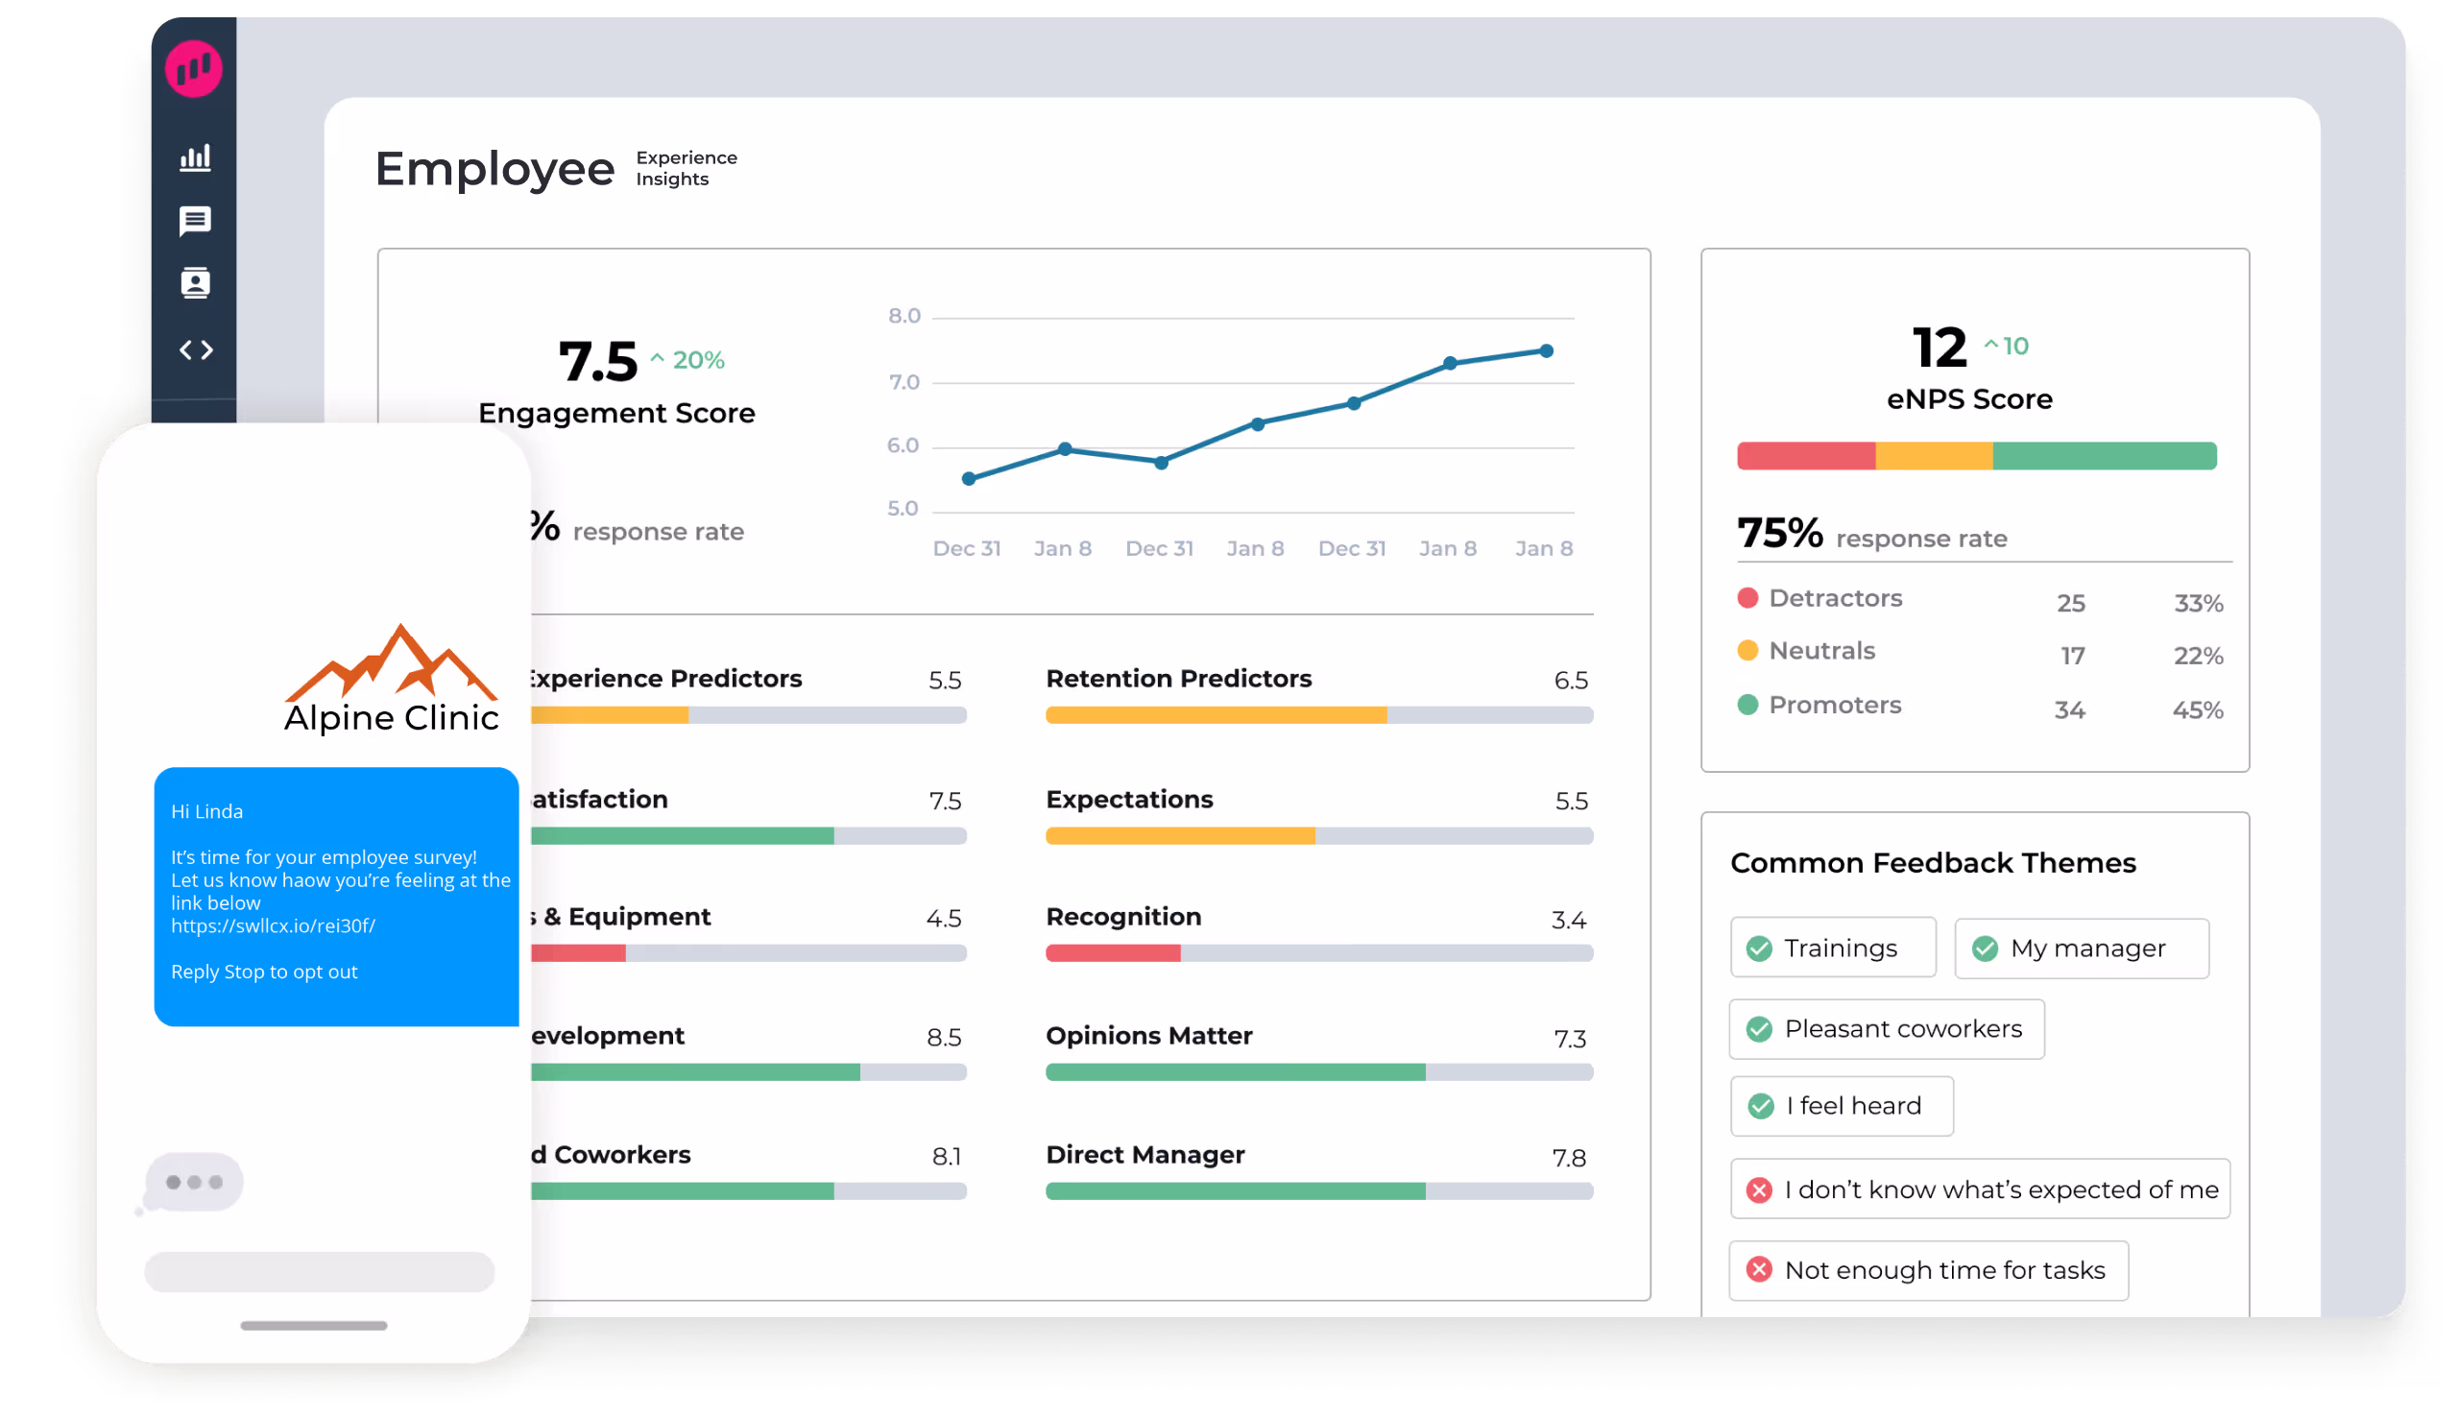Click the green promoters segment of eNPS bar
This screenshot has width=2458, height=1417.
[2105, 456]
